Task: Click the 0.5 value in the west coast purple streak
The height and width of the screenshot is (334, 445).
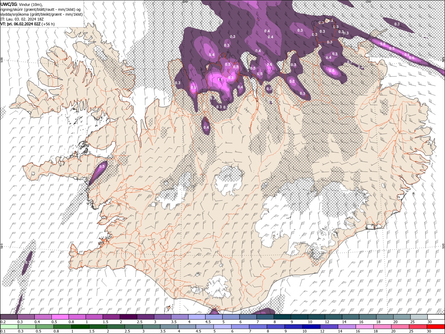Action: point(102,166)
